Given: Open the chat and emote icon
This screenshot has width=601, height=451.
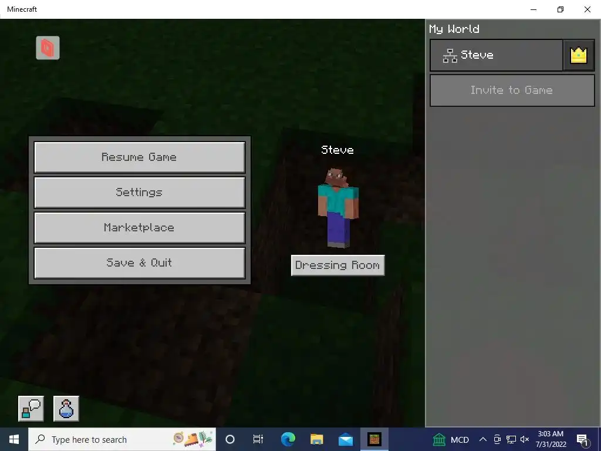Looking at the screenshot, I should pyautogui.click(x=31, y=409).
